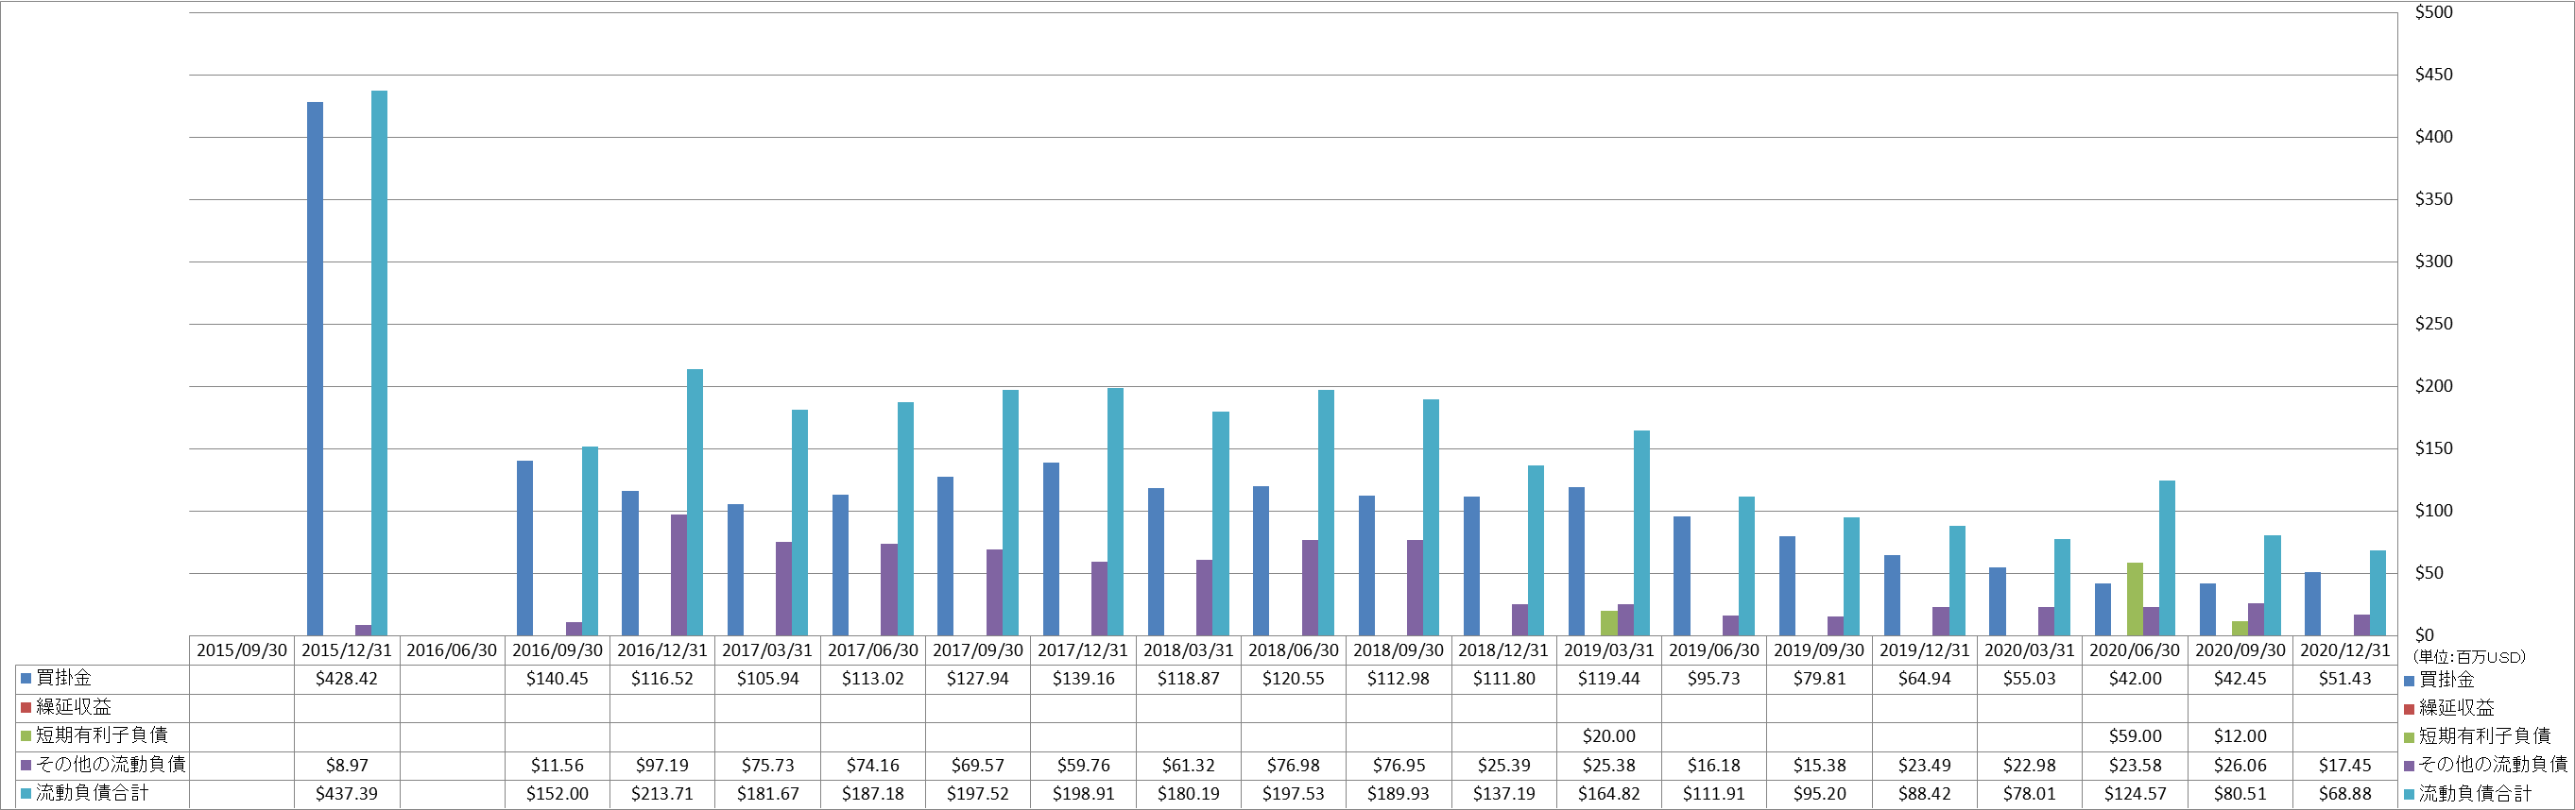Screen dimensions: 2575x810
Task: Click the teal 2020/12/31 total bar
Action: tap(2378, 593)
